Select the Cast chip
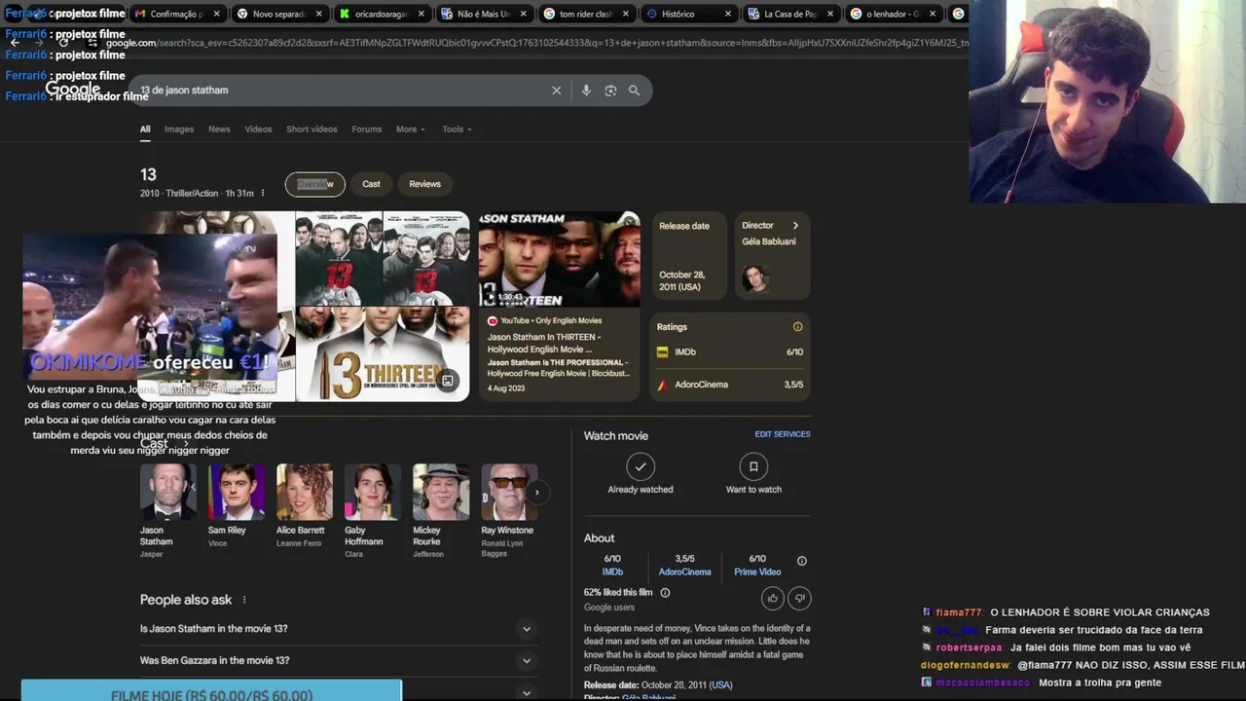Viewport: 1246px width, 701px height. click(x=371, y=184)
